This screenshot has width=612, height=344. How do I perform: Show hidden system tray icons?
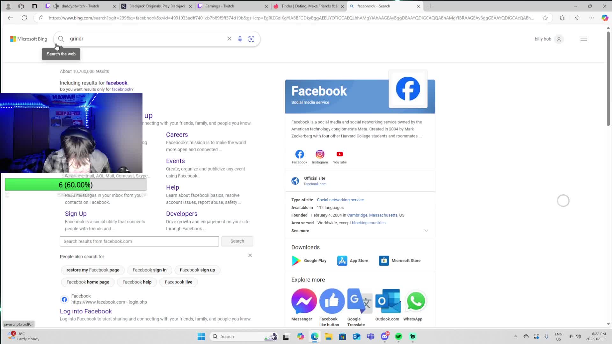[x=516, y=336]
